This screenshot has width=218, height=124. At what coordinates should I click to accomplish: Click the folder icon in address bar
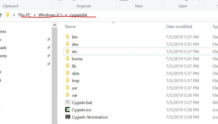tap(8, 15)
